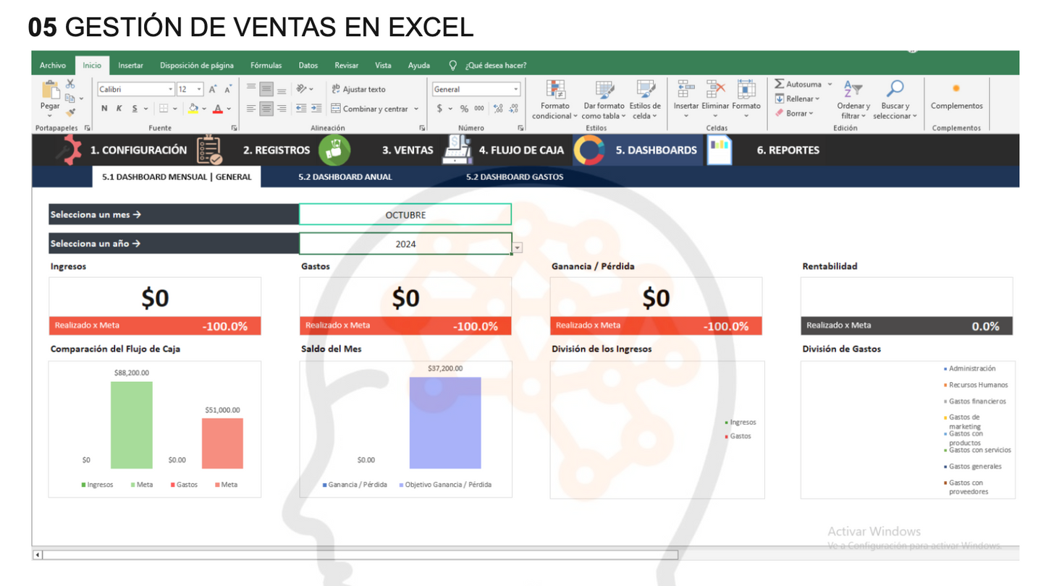
Task: Click the cell borders icon
Action: [x=164, y=109]
